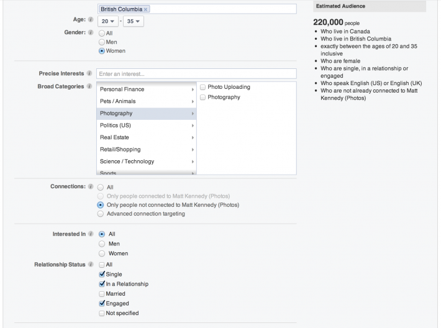Select Women under Interested In
This screenshot has width=441, height=328.
[102, 253]
